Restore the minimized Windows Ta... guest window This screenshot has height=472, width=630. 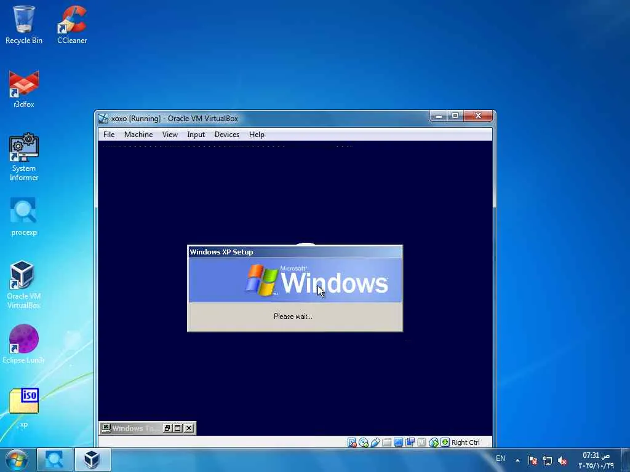[x=167, y=428]
